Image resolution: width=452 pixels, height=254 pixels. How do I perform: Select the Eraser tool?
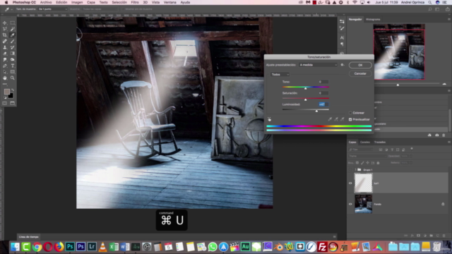5,54
